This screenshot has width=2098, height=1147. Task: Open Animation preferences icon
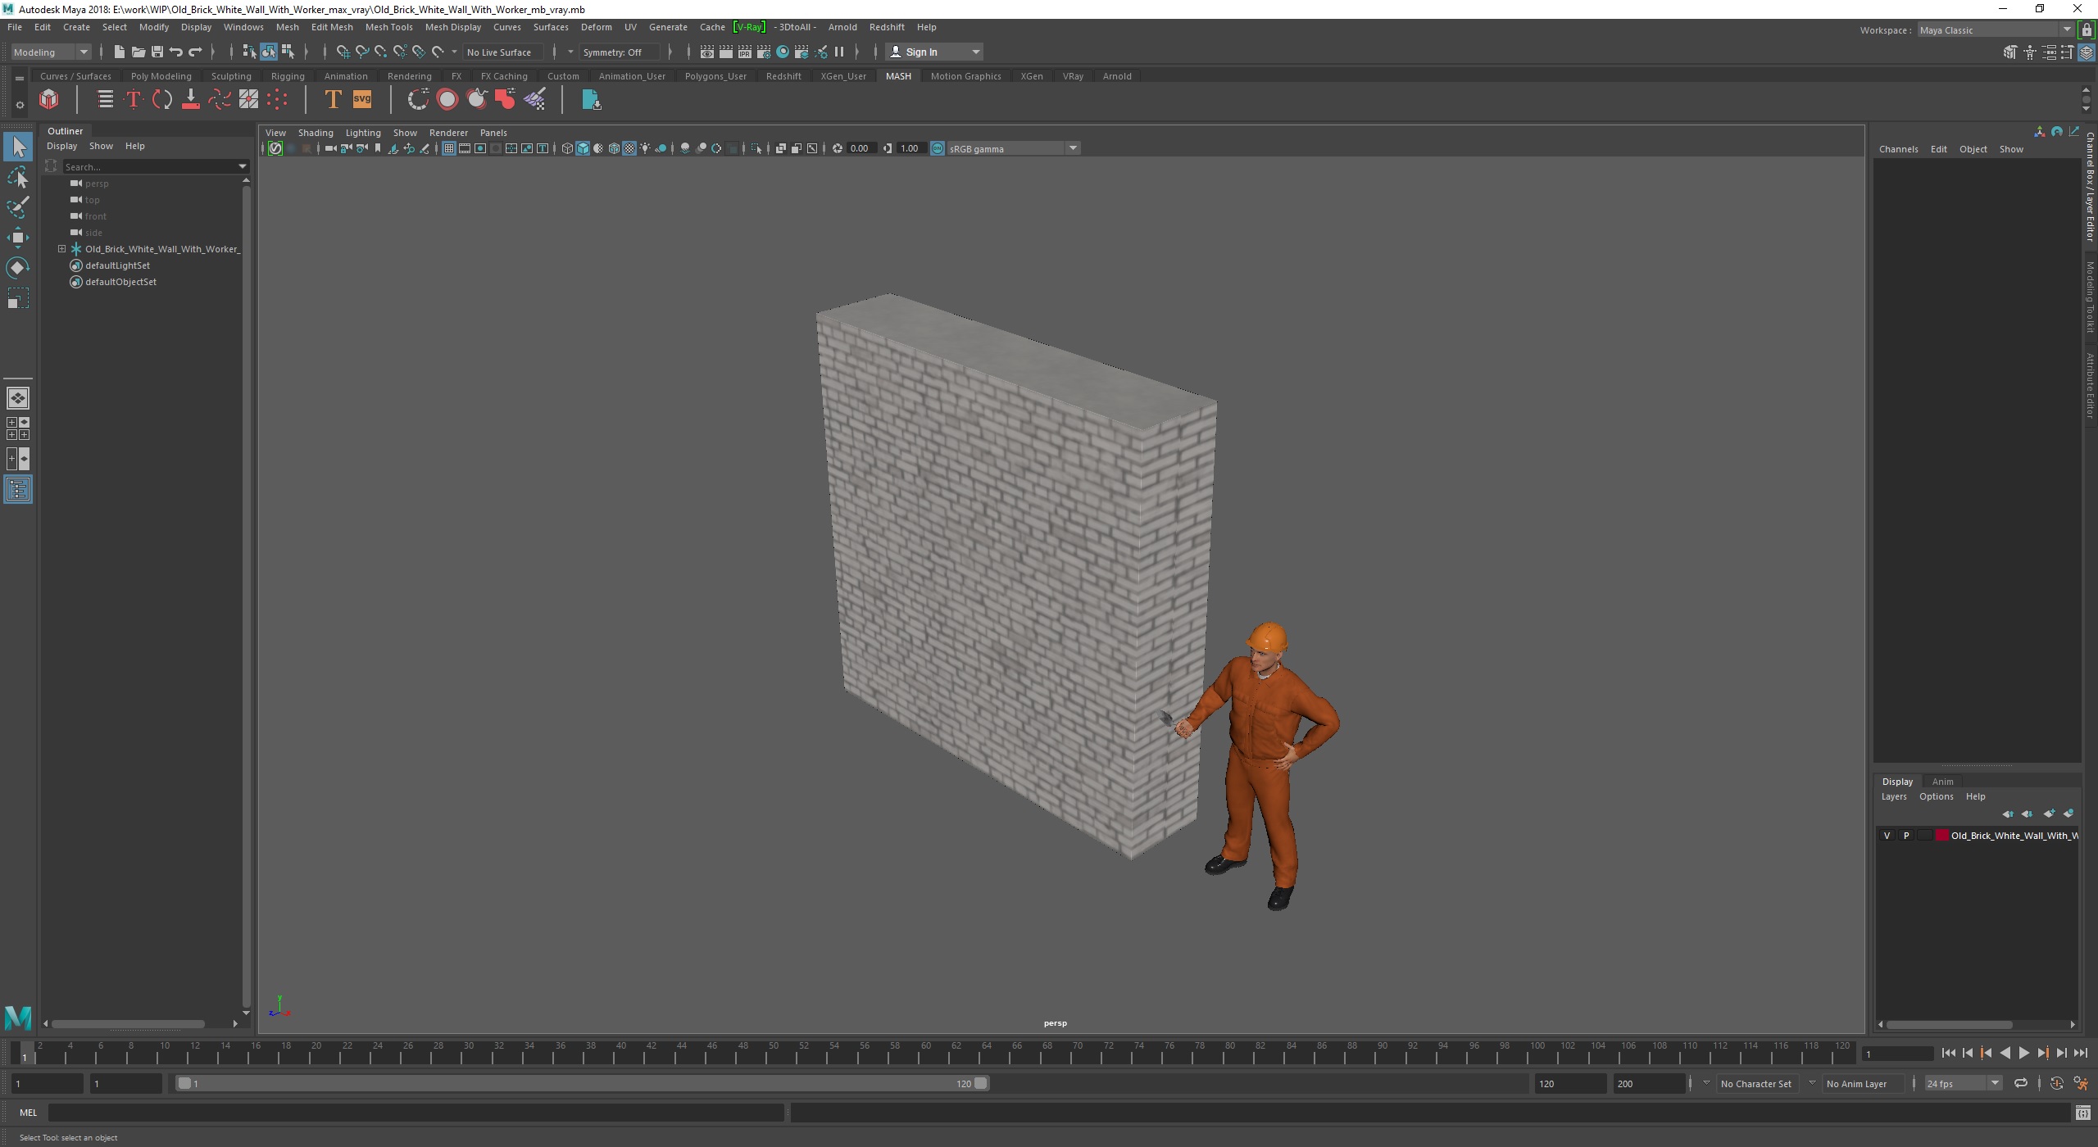(2081, 1083)
